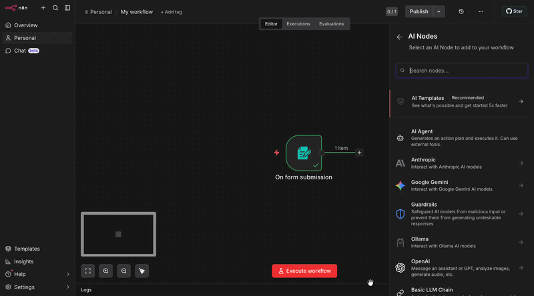Click the Guardrails shield icon

[400, 214]
